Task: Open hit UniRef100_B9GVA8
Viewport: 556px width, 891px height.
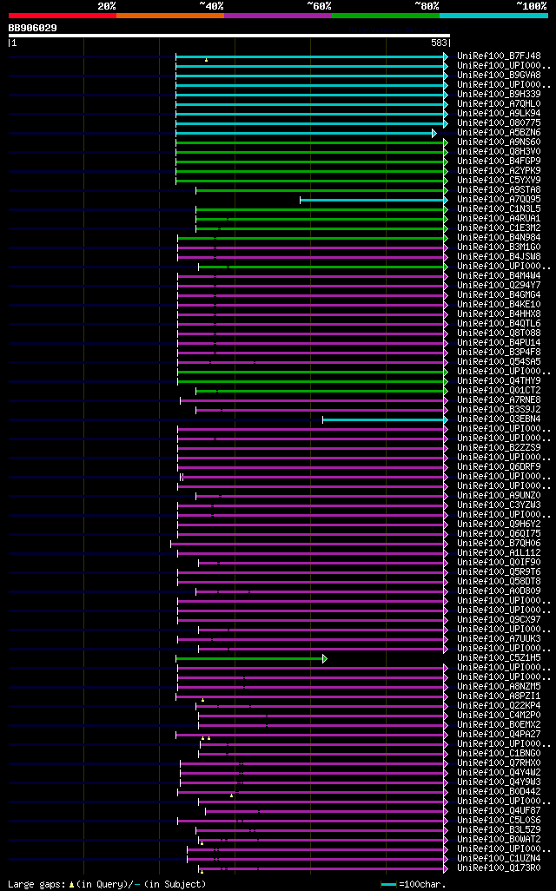Action: tap(500, 75)
